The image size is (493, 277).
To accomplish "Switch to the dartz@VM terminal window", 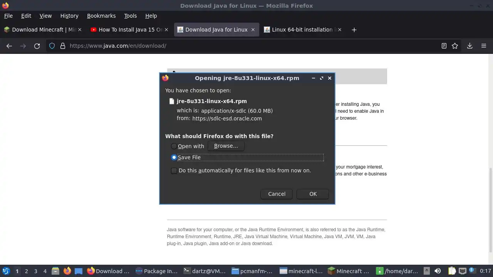I will (205, 271).
